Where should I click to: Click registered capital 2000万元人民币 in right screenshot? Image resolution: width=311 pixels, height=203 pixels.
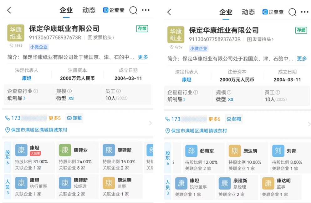(237, 80)
